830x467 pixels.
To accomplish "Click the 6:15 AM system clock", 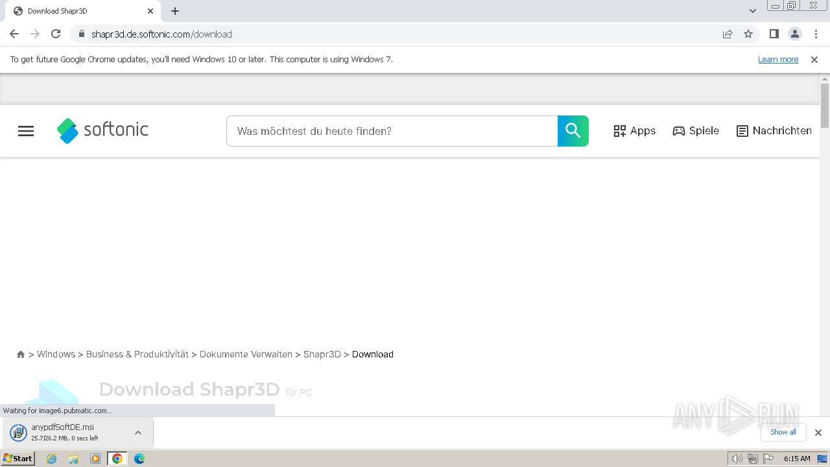I will point(797,459).
